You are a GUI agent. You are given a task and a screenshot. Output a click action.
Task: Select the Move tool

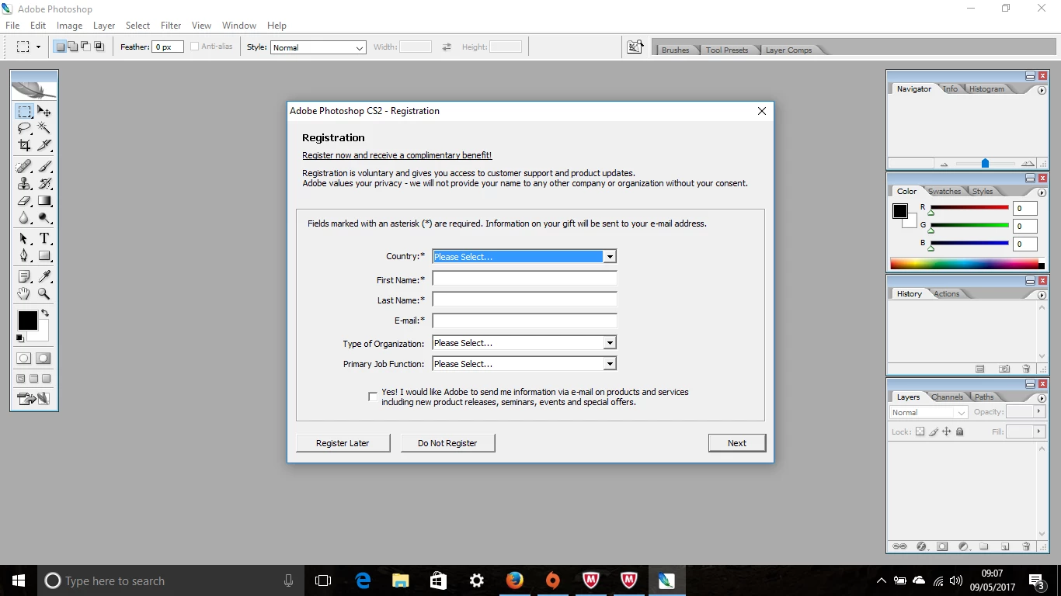[x=44, y=112]
